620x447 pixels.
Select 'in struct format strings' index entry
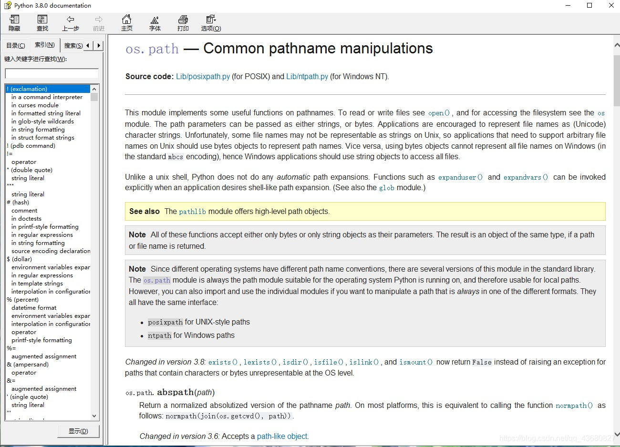[x=43, y=138]
